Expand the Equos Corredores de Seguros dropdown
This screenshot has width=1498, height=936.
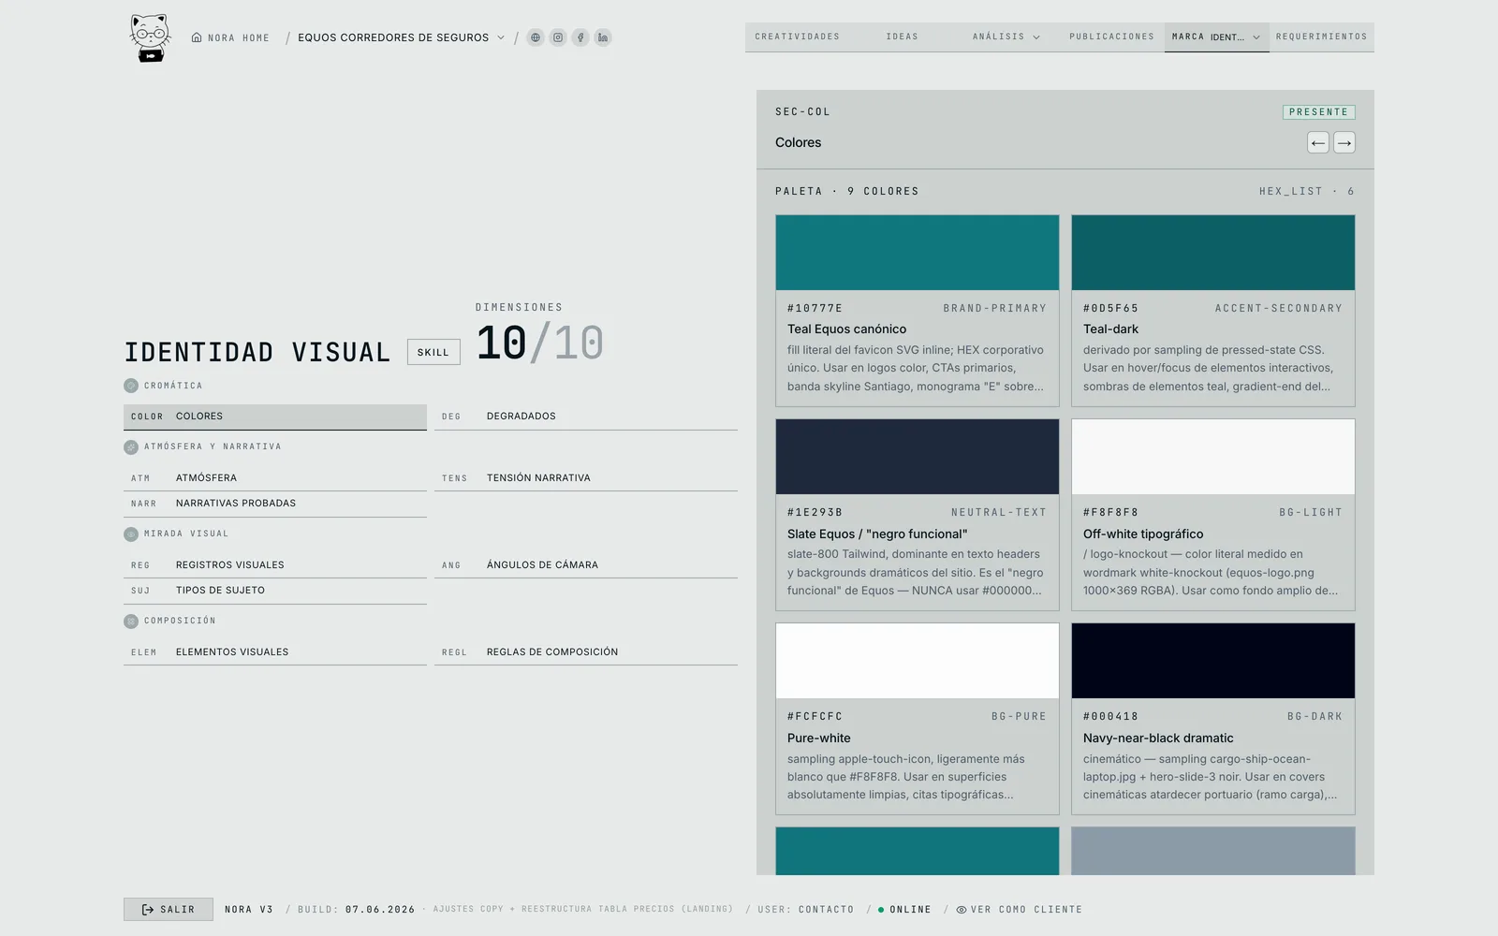click(501, 37)
